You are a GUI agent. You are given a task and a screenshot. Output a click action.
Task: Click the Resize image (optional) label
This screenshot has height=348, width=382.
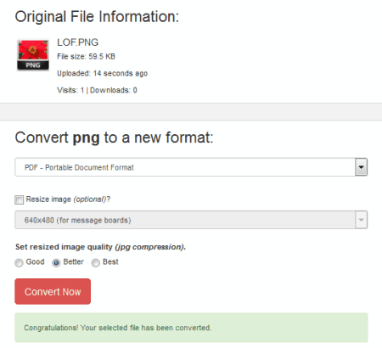tap(68, 199)
